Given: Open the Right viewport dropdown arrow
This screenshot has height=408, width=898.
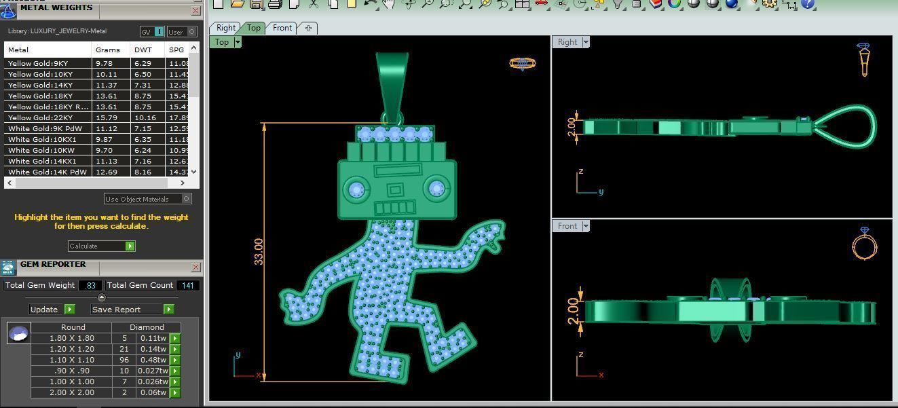Looking at the screenshot, I should point(586,42).
